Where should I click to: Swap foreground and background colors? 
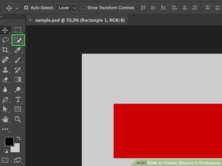[x=18, y=138]
